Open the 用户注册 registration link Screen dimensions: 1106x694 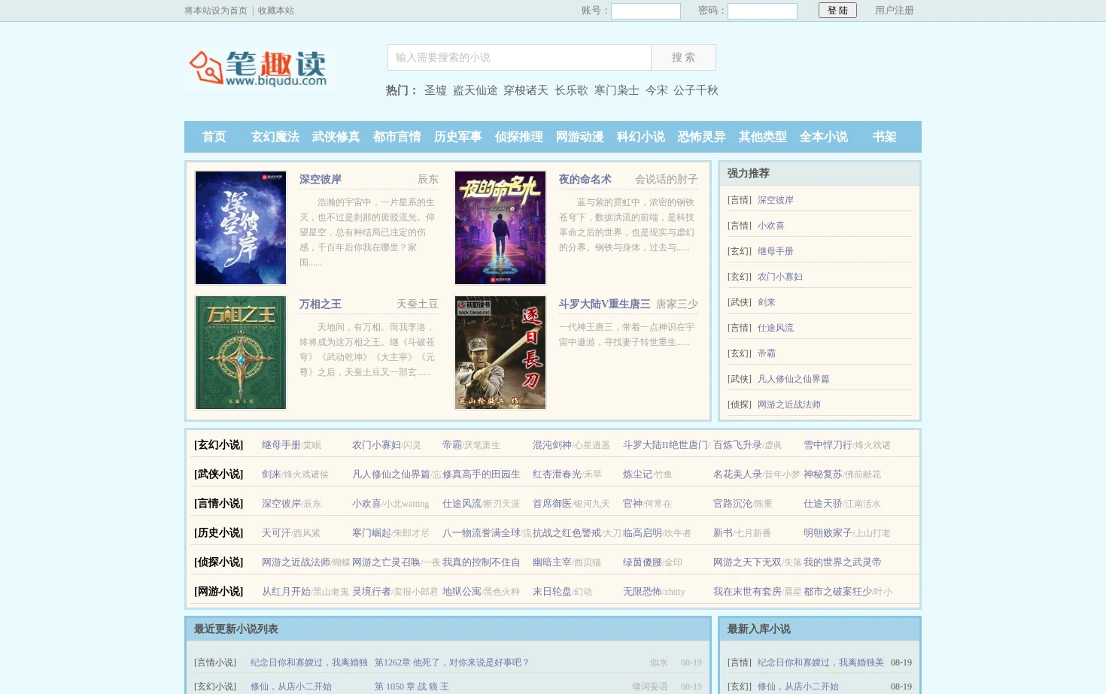click(894, 11)
